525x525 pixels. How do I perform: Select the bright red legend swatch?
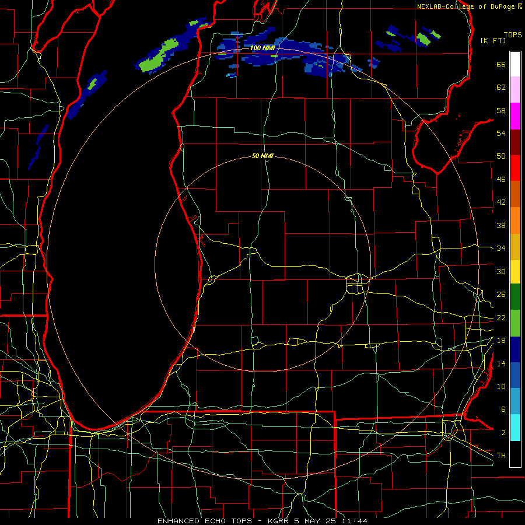tap(515, 168)
